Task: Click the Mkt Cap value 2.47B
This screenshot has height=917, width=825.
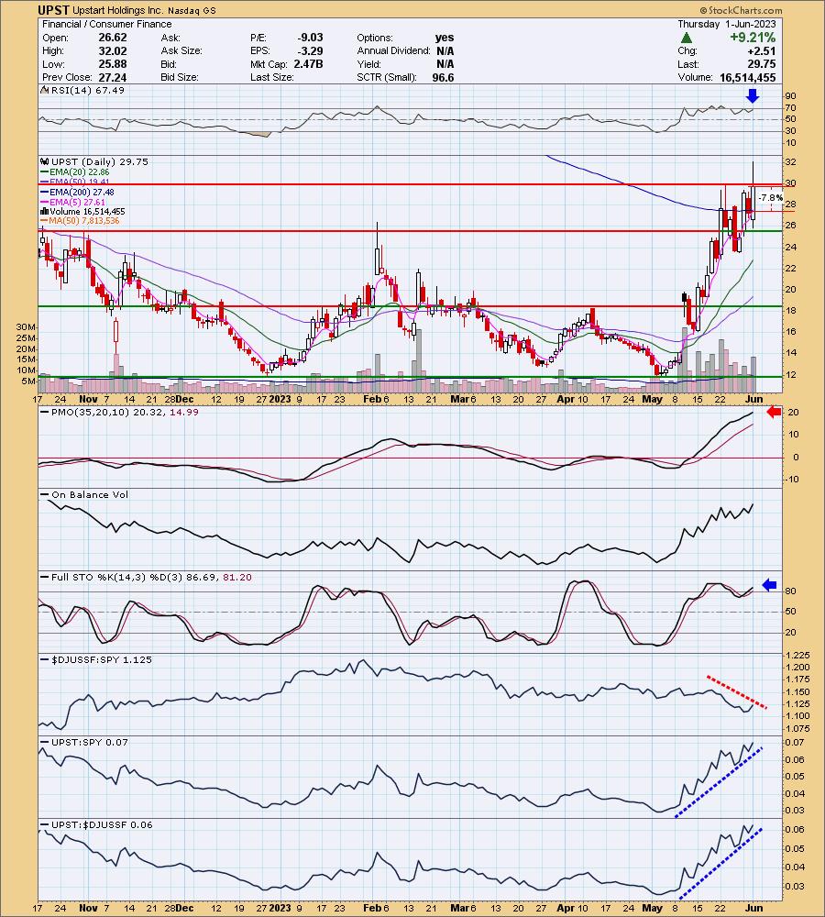Action: point(308,64)
